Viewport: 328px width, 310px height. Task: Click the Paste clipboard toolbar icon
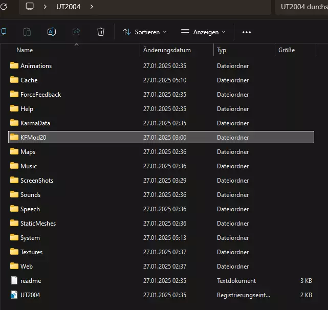point(27,32)
